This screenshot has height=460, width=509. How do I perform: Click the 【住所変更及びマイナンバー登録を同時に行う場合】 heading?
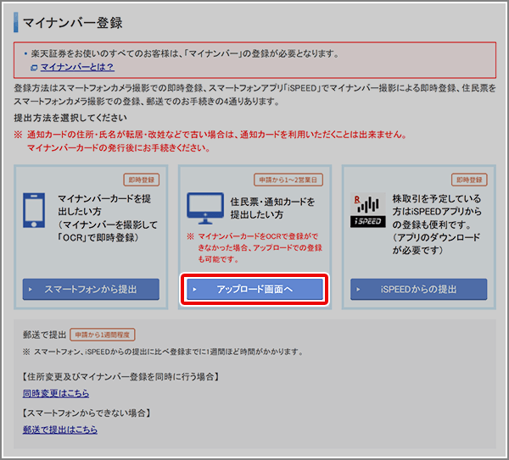(x=120, y=377)
